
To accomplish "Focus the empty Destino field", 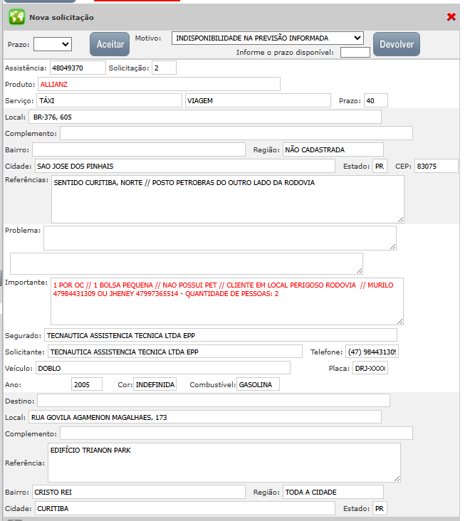I will pos(214,401).
